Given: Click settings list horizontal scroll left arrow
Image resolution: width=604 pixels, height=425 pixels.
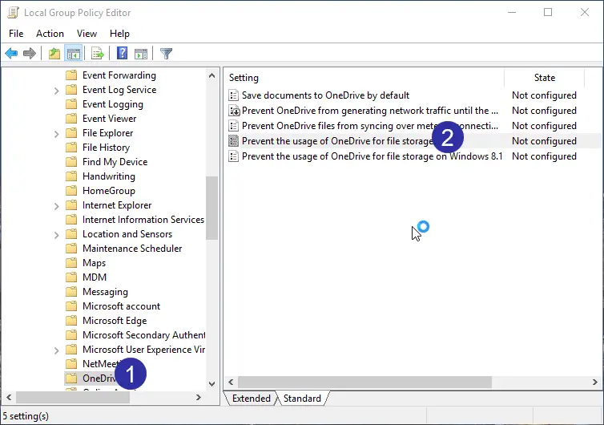Looking at the screenshot, I should click(231, 382).
